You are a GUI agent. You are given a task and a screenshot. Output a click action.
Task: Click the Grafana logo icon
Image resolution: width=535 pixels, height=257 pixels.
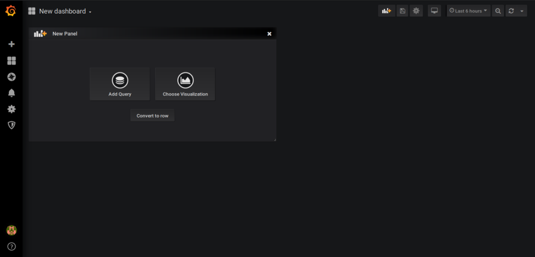coord(11,11)
